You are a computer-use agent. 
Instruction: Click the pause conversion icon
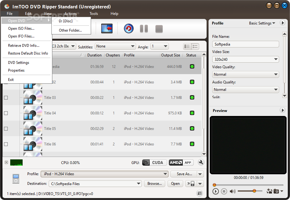click(144, 29)
